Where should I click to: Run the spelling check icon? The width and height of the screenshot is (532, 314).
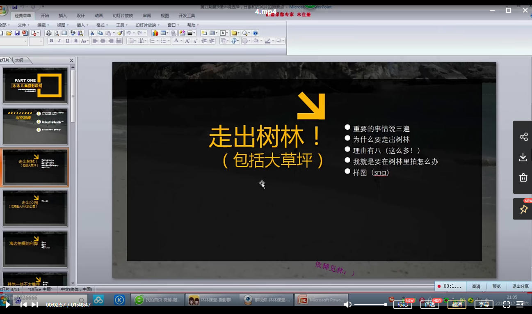click(x=73, y=33)
